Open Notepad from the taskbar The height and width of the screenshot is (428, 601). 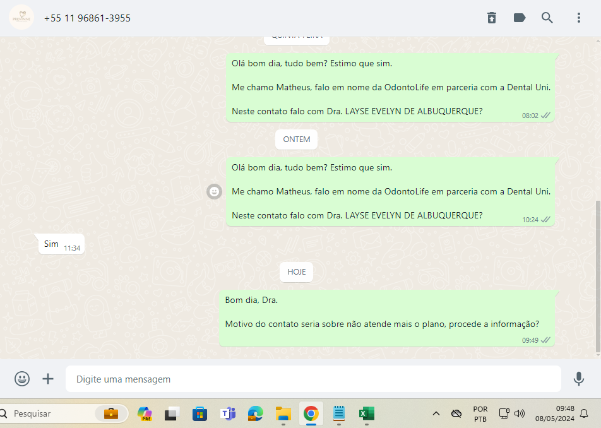tap(339, 413)
